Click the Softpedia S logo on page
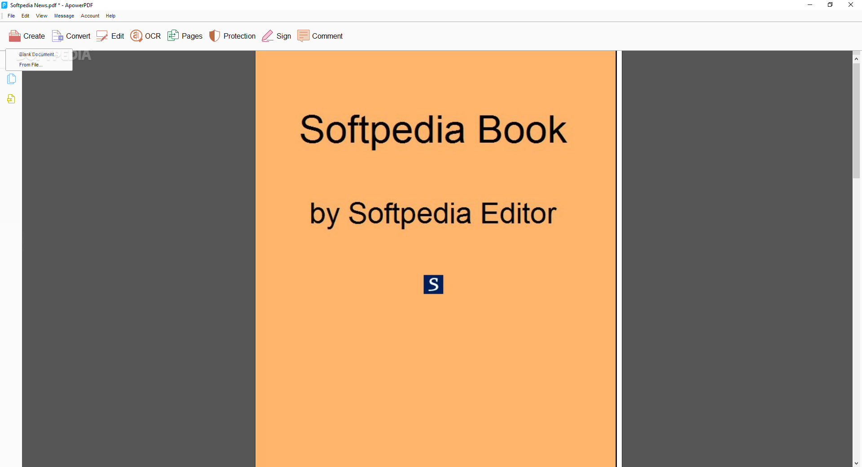862x467 pixels. [x=433, y=284]
